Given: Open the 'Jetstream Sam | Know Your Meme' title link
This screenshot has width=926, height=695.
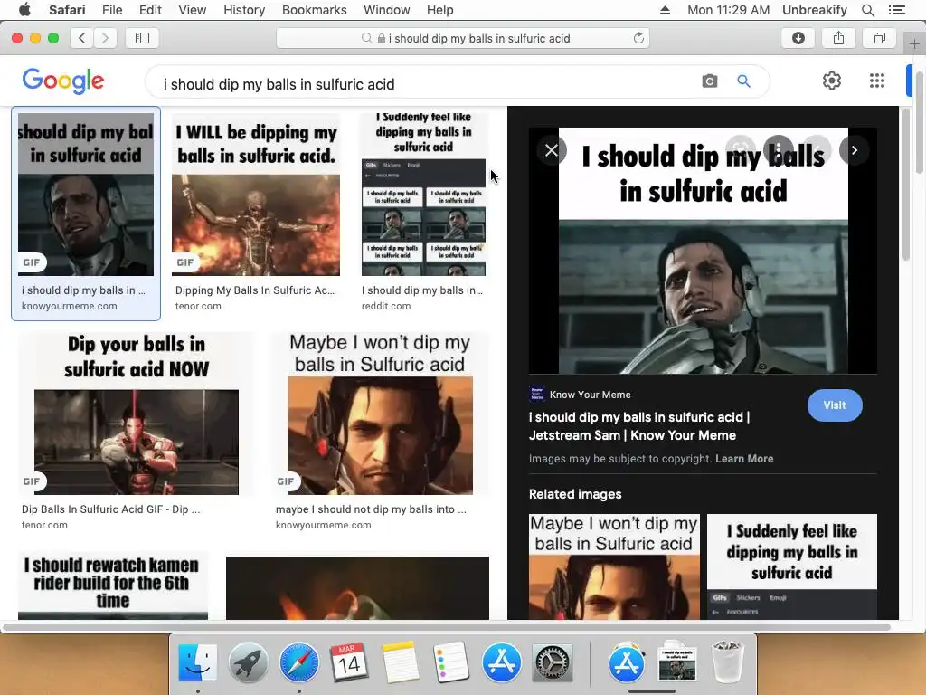Looking at the screenshot, I should [639, 426].
